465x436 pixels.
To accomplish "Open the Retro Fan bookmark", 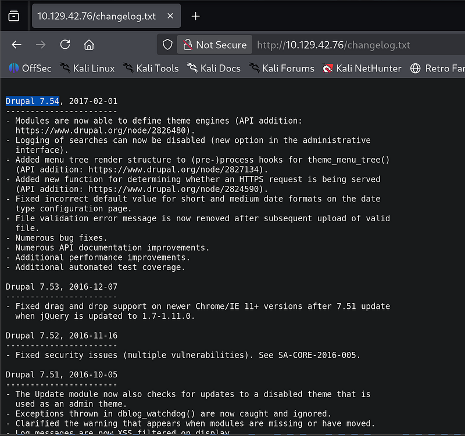I will click(x=437, y=69).
